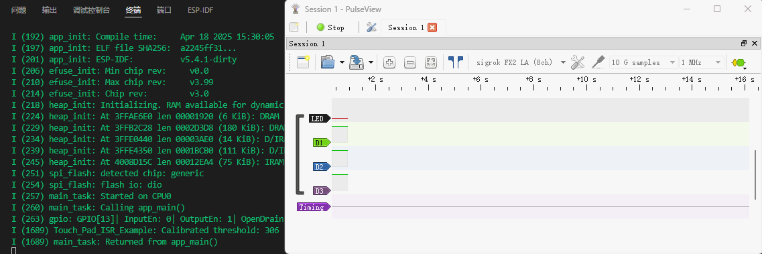Zoom in on the waveform
The height and width of the screenshot is (254, 762).
point(389,62)
